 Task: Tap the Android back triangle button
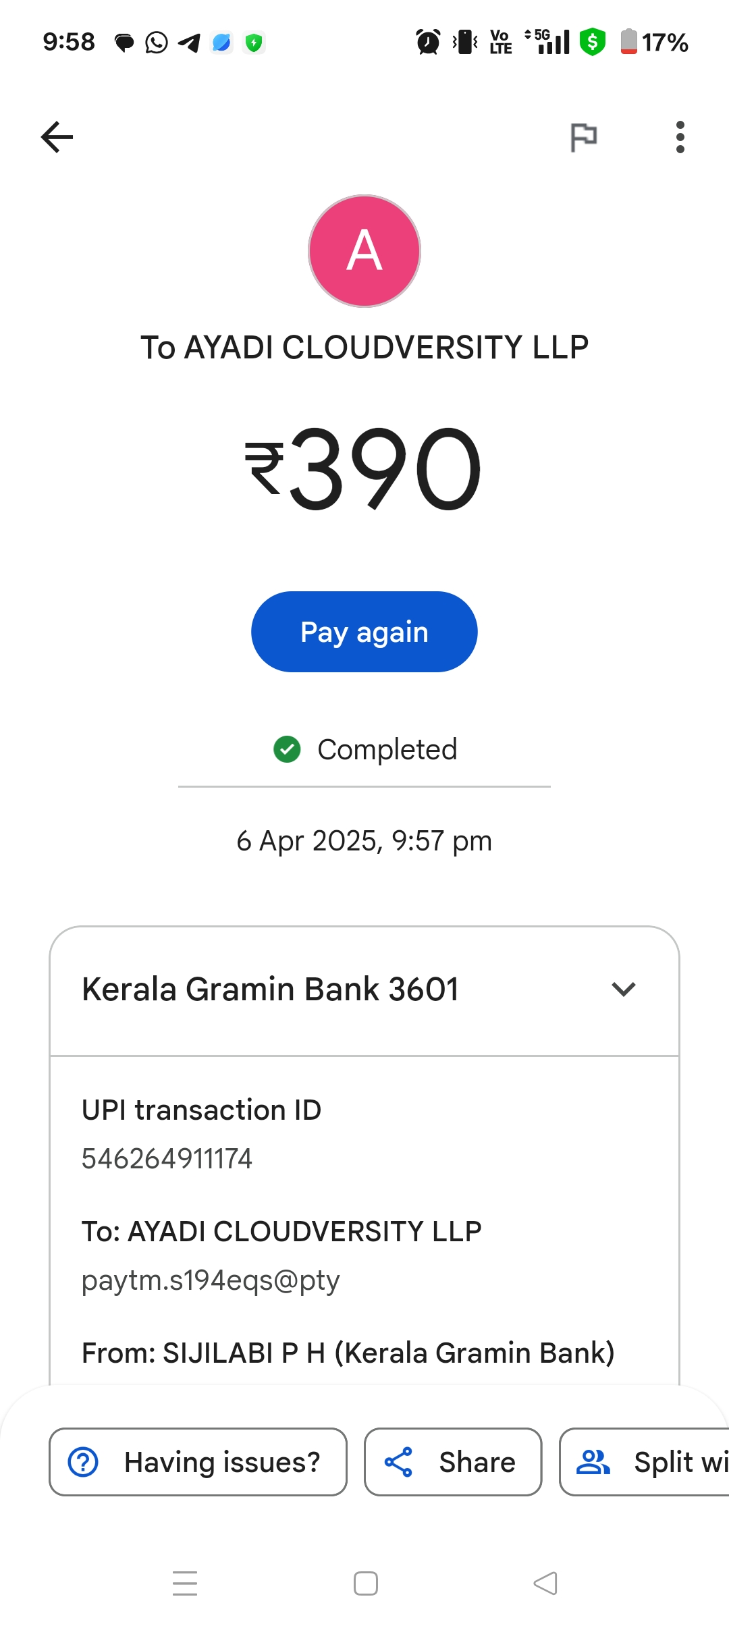(545, 1583)
